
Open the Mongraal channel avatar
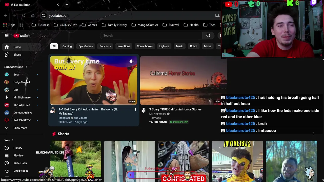point(53,110)
